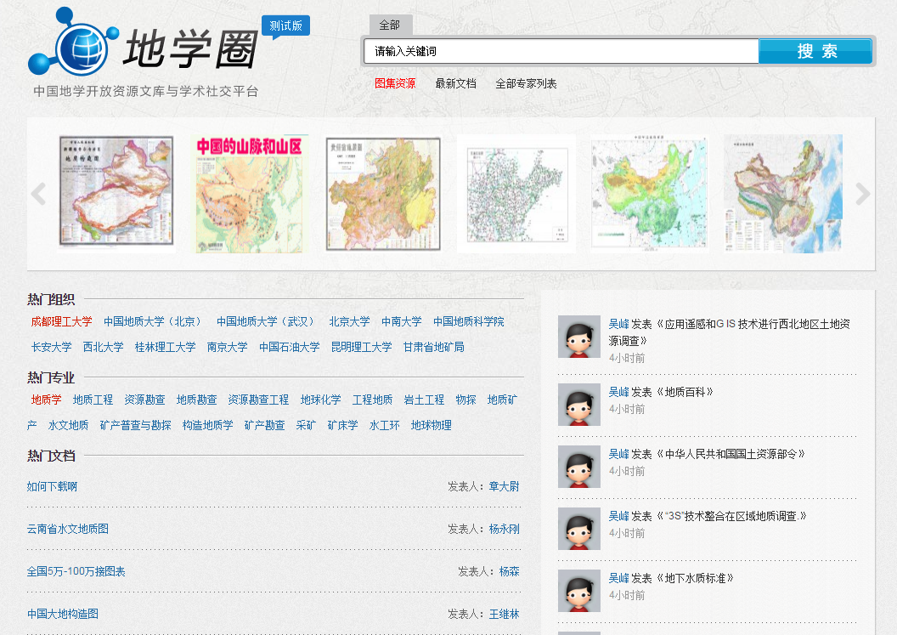Open the document 全国5万-100万接图表
The height and width of the screenshot is (635, 897).
[76, 571]
